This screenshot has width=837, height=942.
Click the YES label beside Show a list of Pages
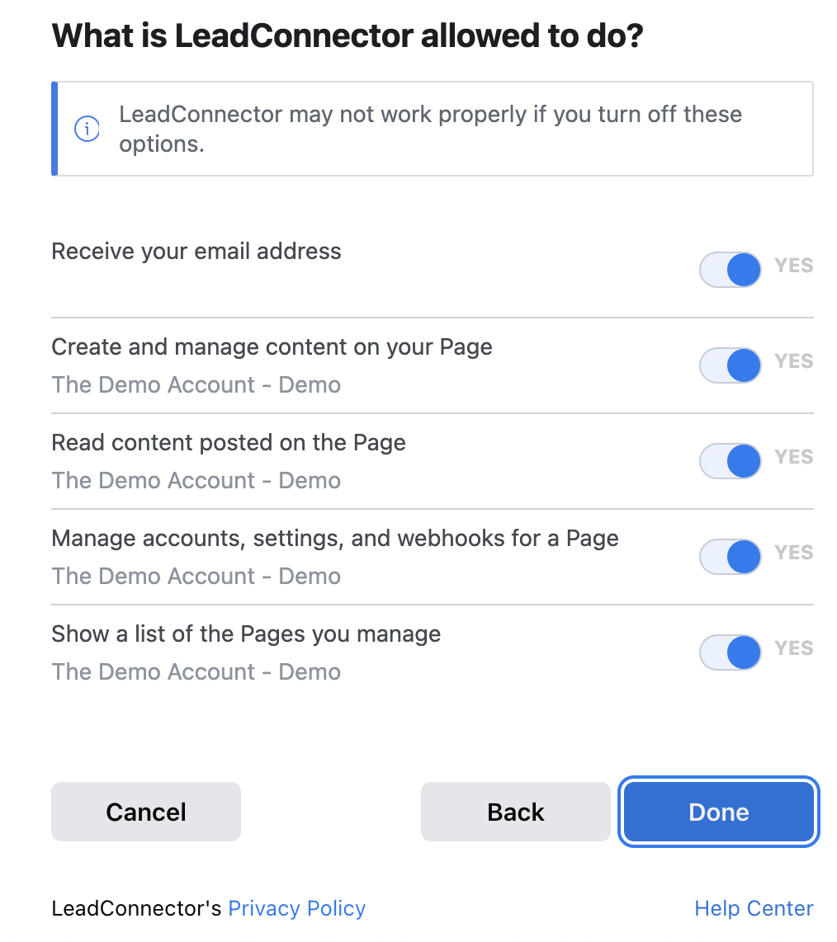[x=794, y=648]
